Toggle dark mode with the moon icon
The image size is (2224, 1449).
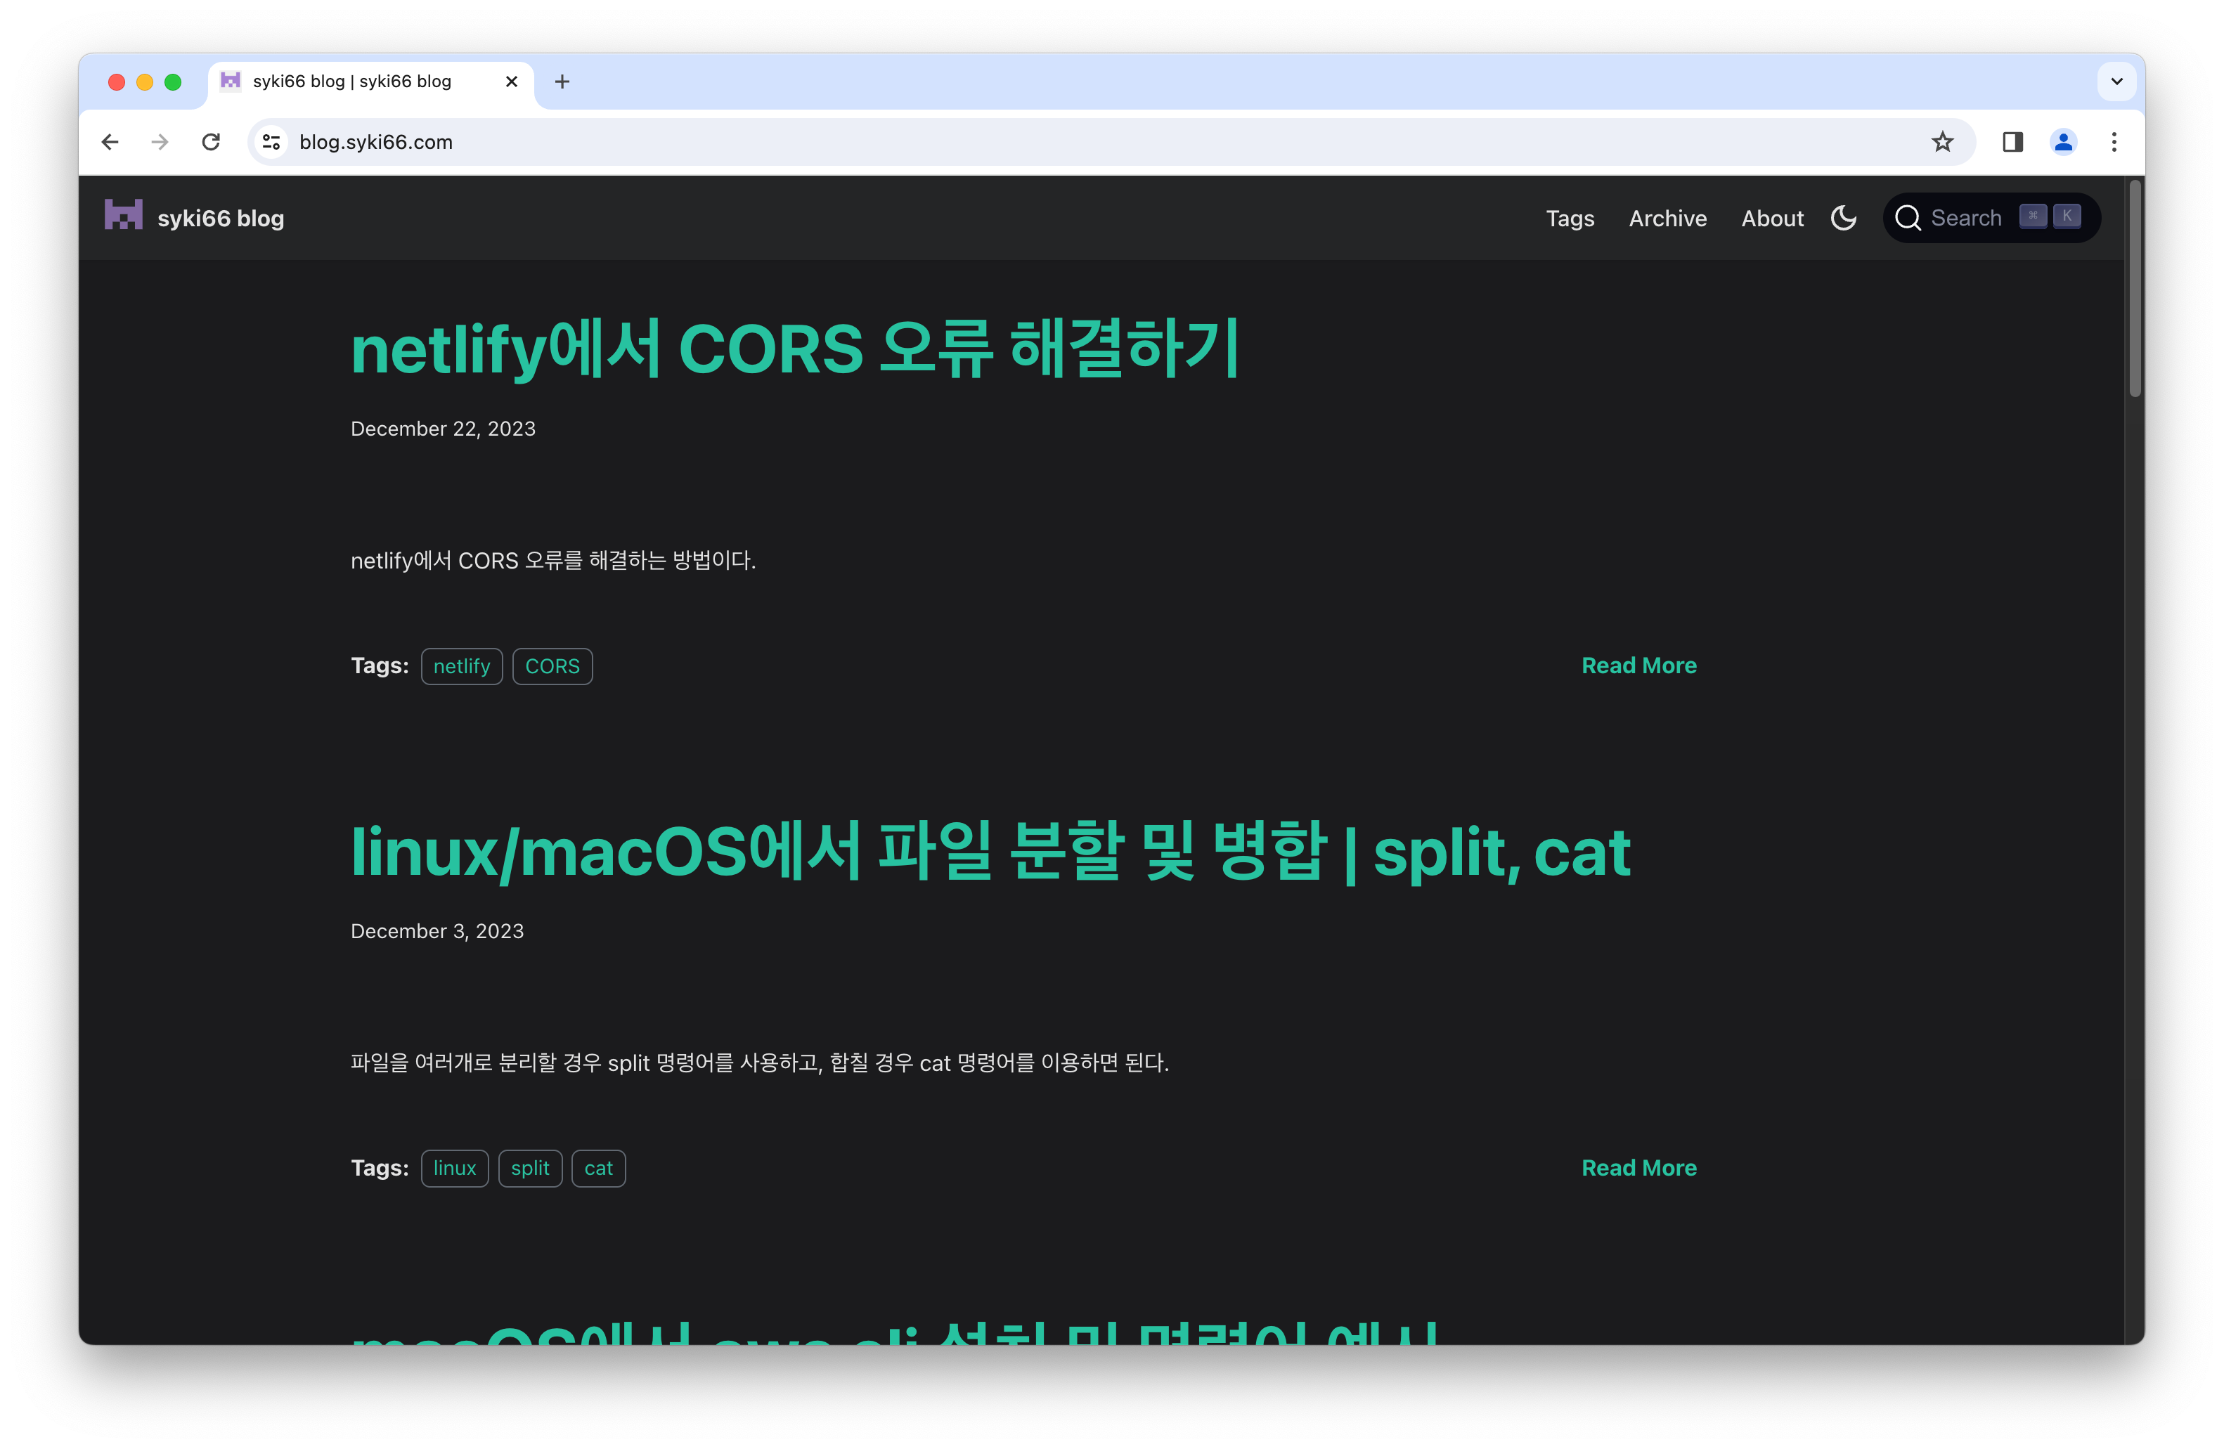pyautogui.click(x=1844, y=218)
